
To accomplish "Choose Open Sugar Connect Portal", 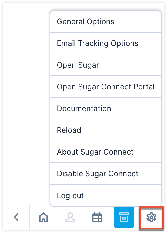I will click(x=105, y=87).
